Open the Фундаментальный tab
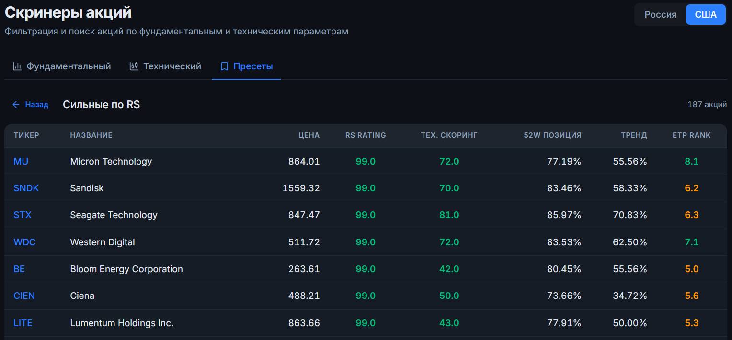 tap(62, 66)
